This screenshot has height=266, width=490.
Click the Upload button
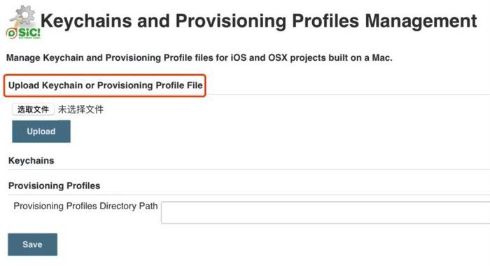(x=41, y=132)
